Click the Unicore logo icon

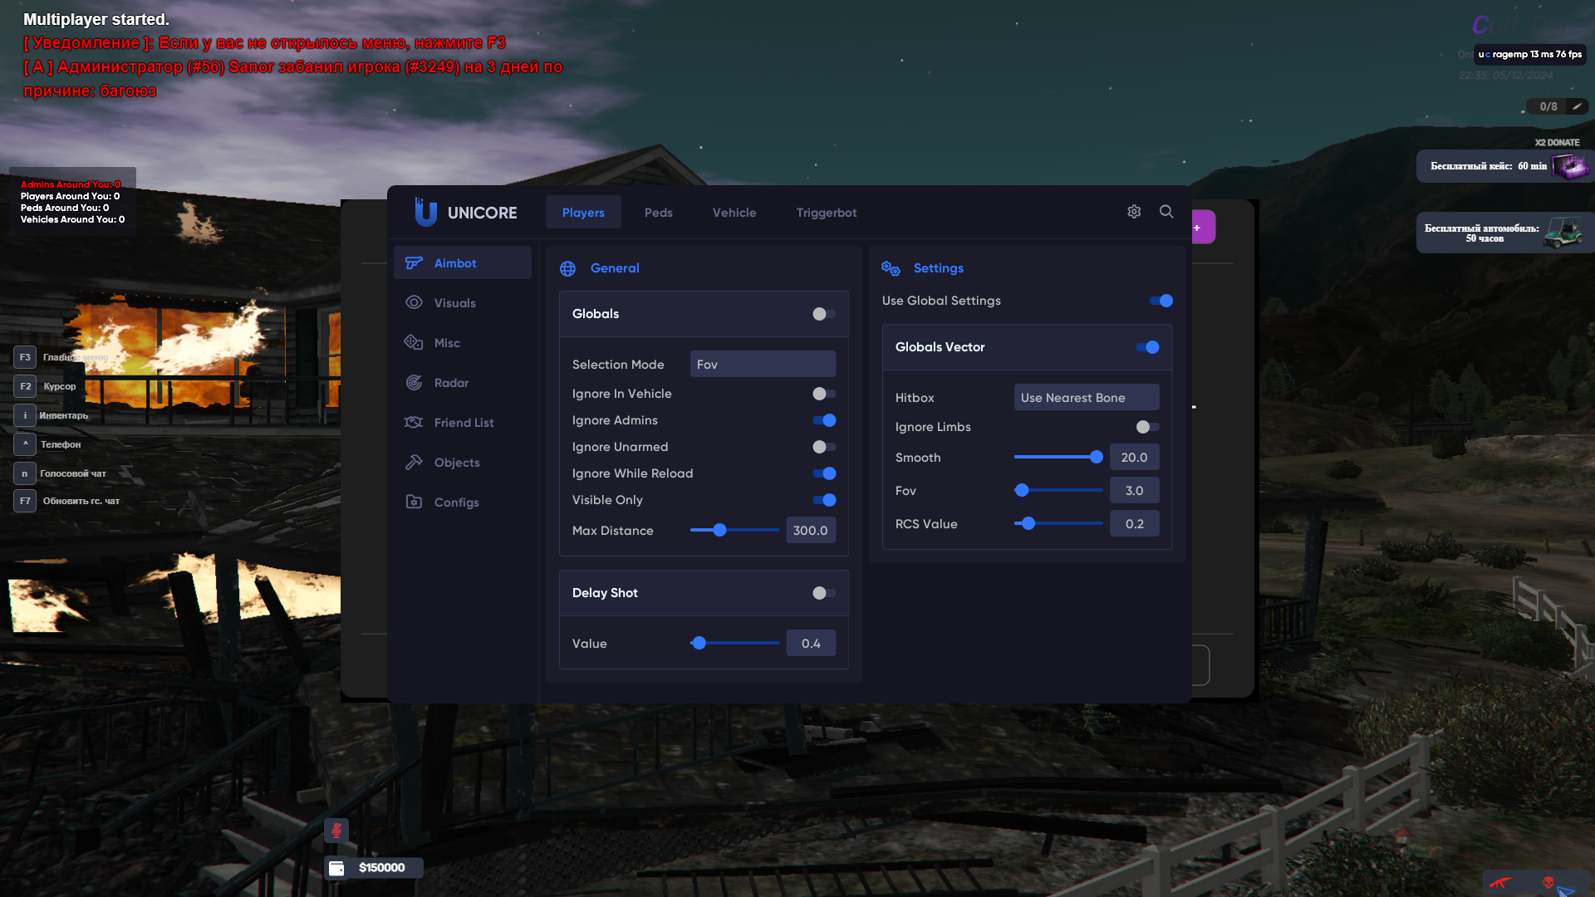click(x=425, y=213)
